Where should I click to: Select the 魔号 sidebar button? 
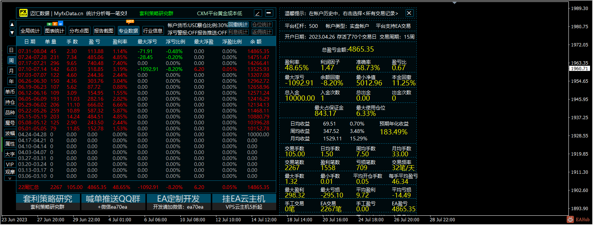click(10, 123)
